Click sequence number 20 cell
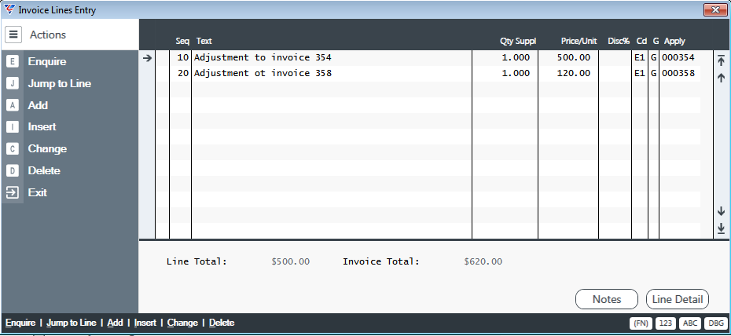This screenshot has width=731, height=336. [x=181, y=74]
